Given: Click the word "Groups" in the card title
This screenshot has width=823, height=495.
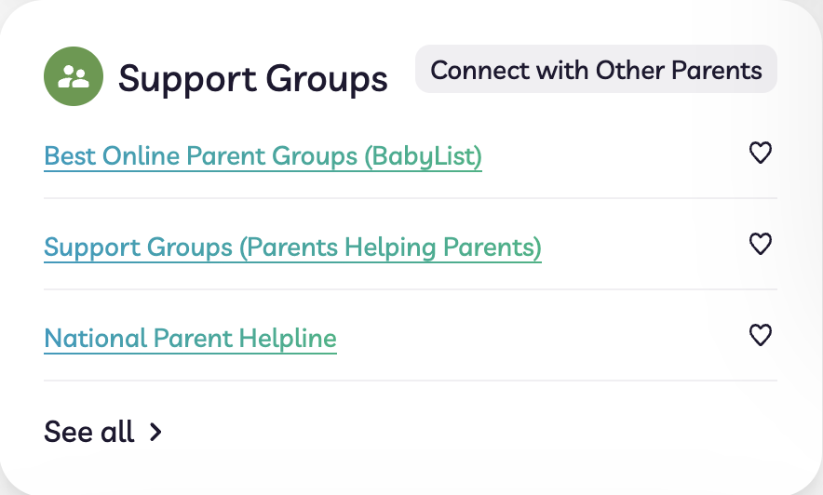Looking at the screenshot, I should coord(327,80).
